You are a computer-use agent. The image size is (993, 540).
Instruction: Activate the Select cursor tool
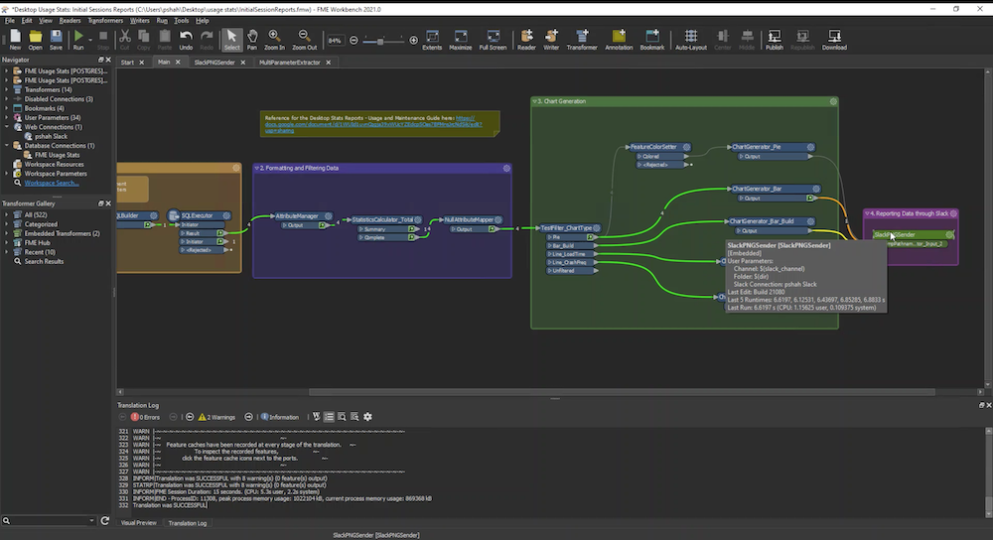[231, 40]
